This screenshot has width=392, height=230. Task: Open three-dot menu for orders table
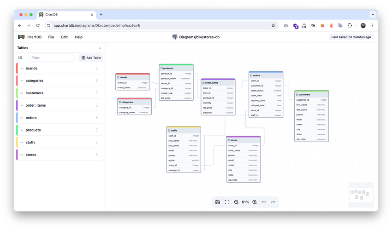pos(97,117)
